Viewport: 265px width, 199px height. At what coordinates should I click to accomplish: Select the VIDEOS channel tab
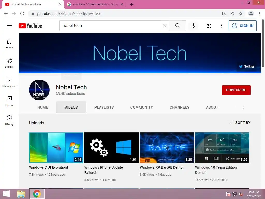point(71,107)
